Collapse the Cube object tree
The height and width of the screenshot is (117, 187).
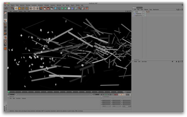(x=133, y=12)
